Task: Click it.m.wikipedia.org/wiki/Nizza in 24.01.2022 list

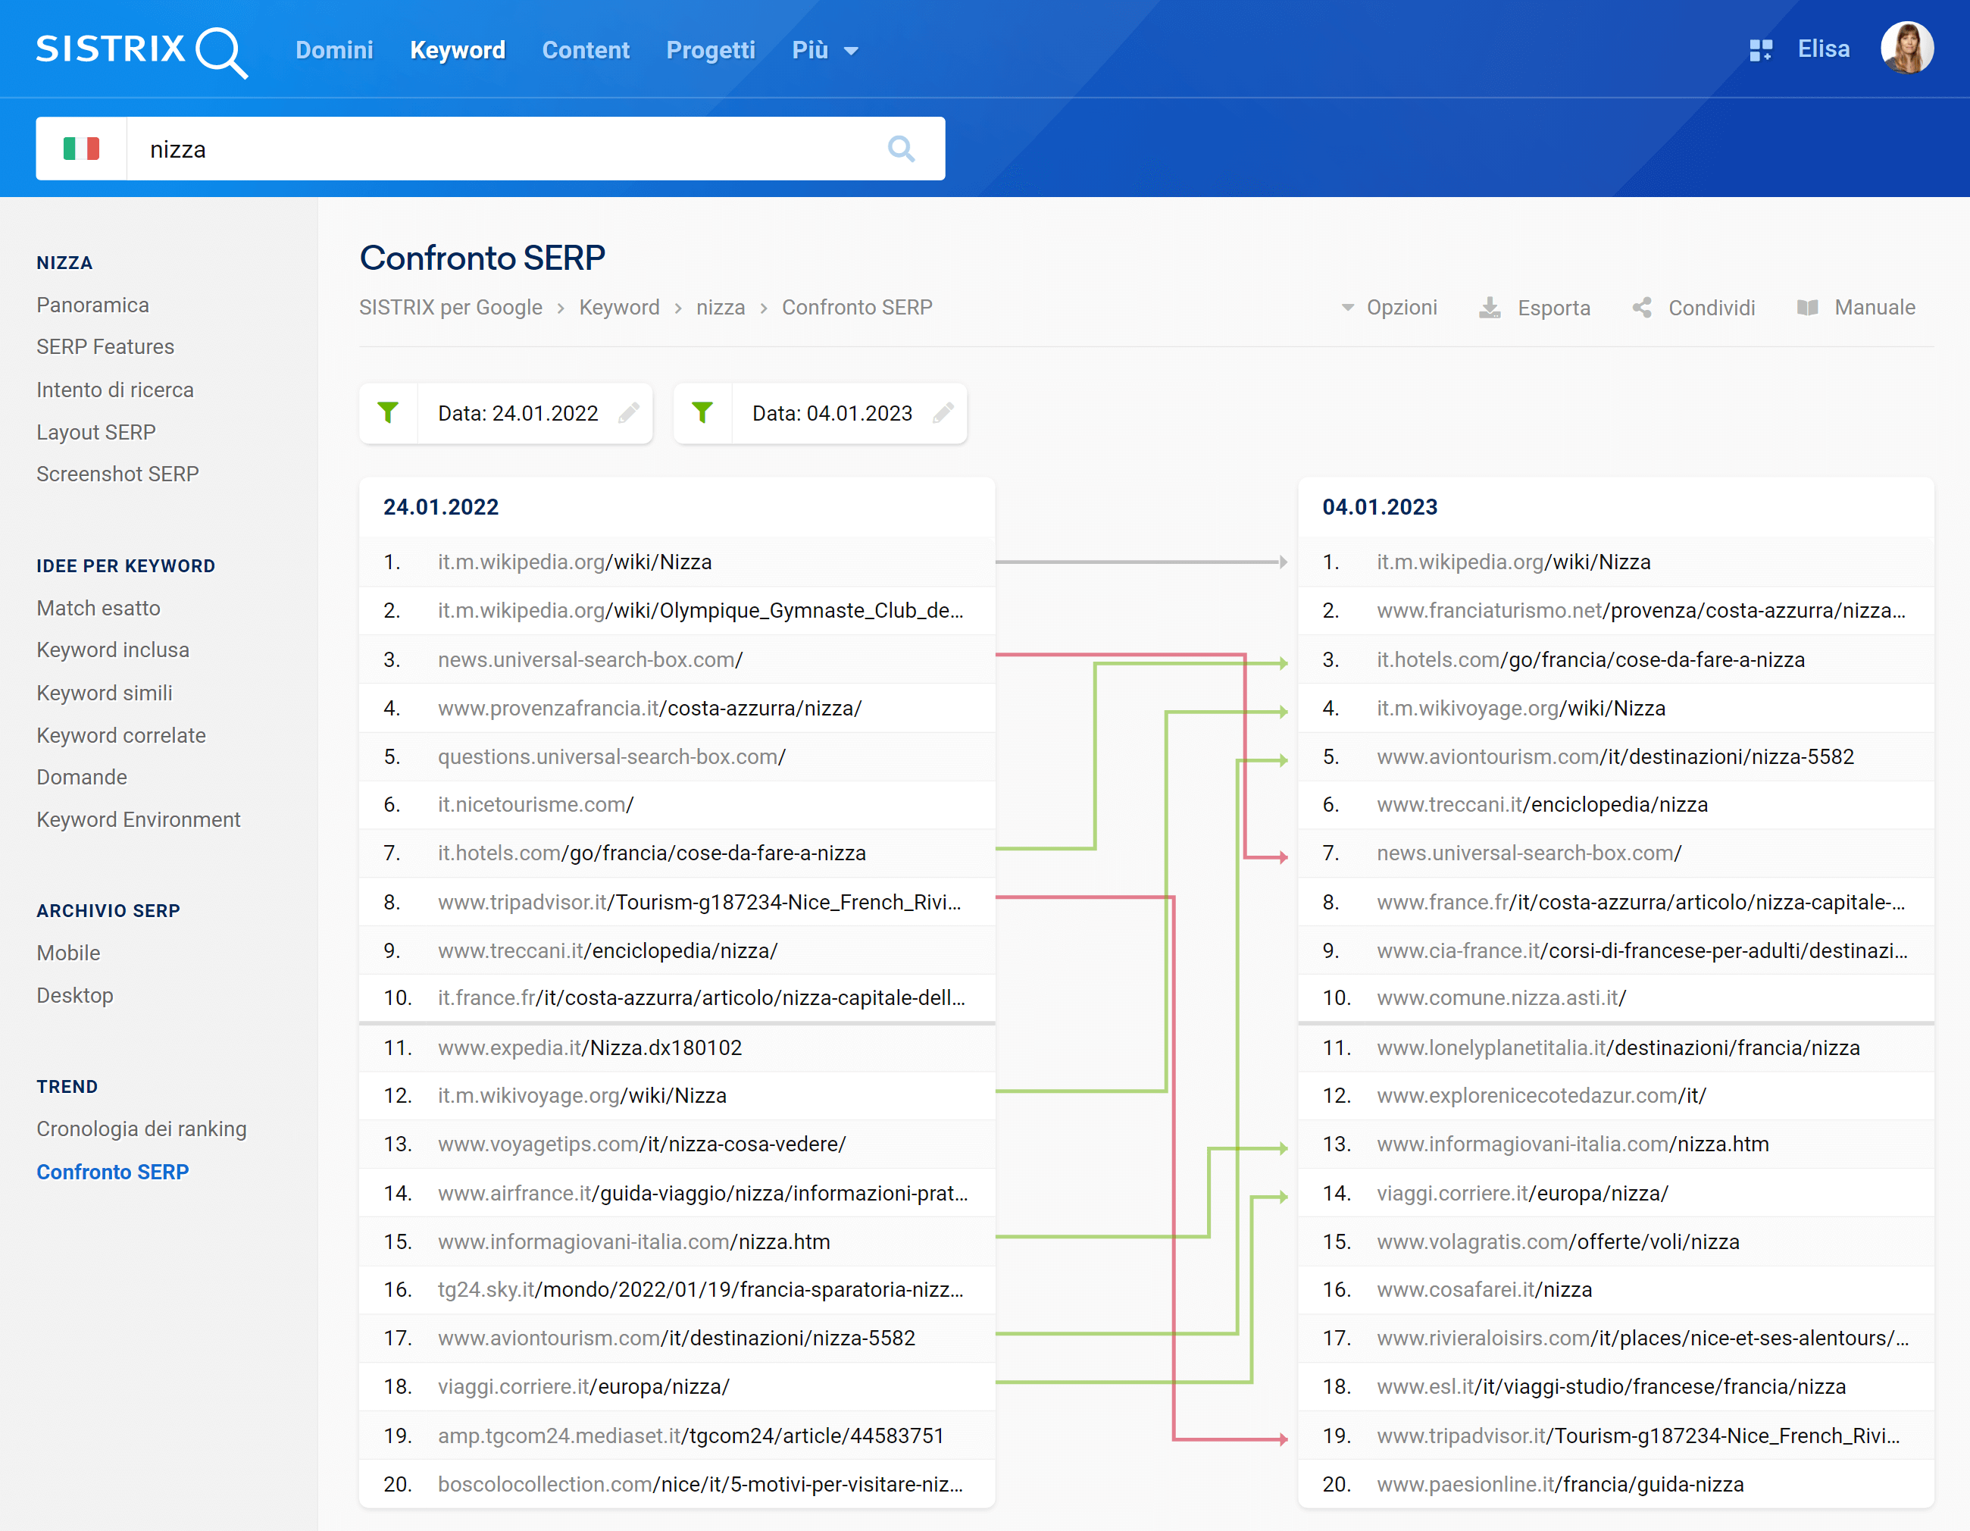Action: (574, 562)
